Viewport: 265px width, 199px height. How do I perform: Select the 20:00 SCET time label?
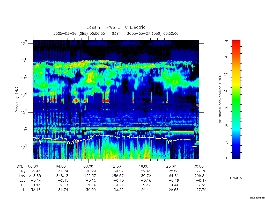(171, 166)
